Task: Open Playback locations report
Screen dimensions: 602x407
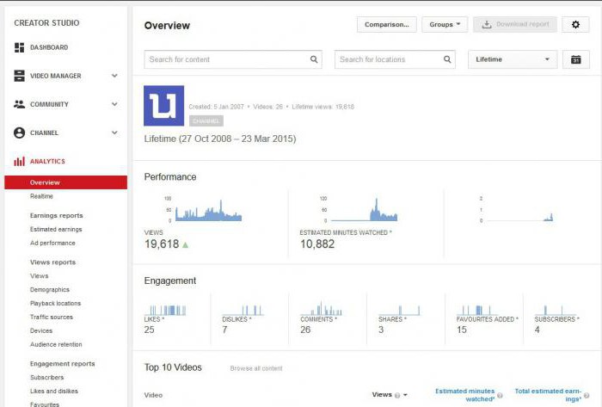Action: click(x=55, y=304)
